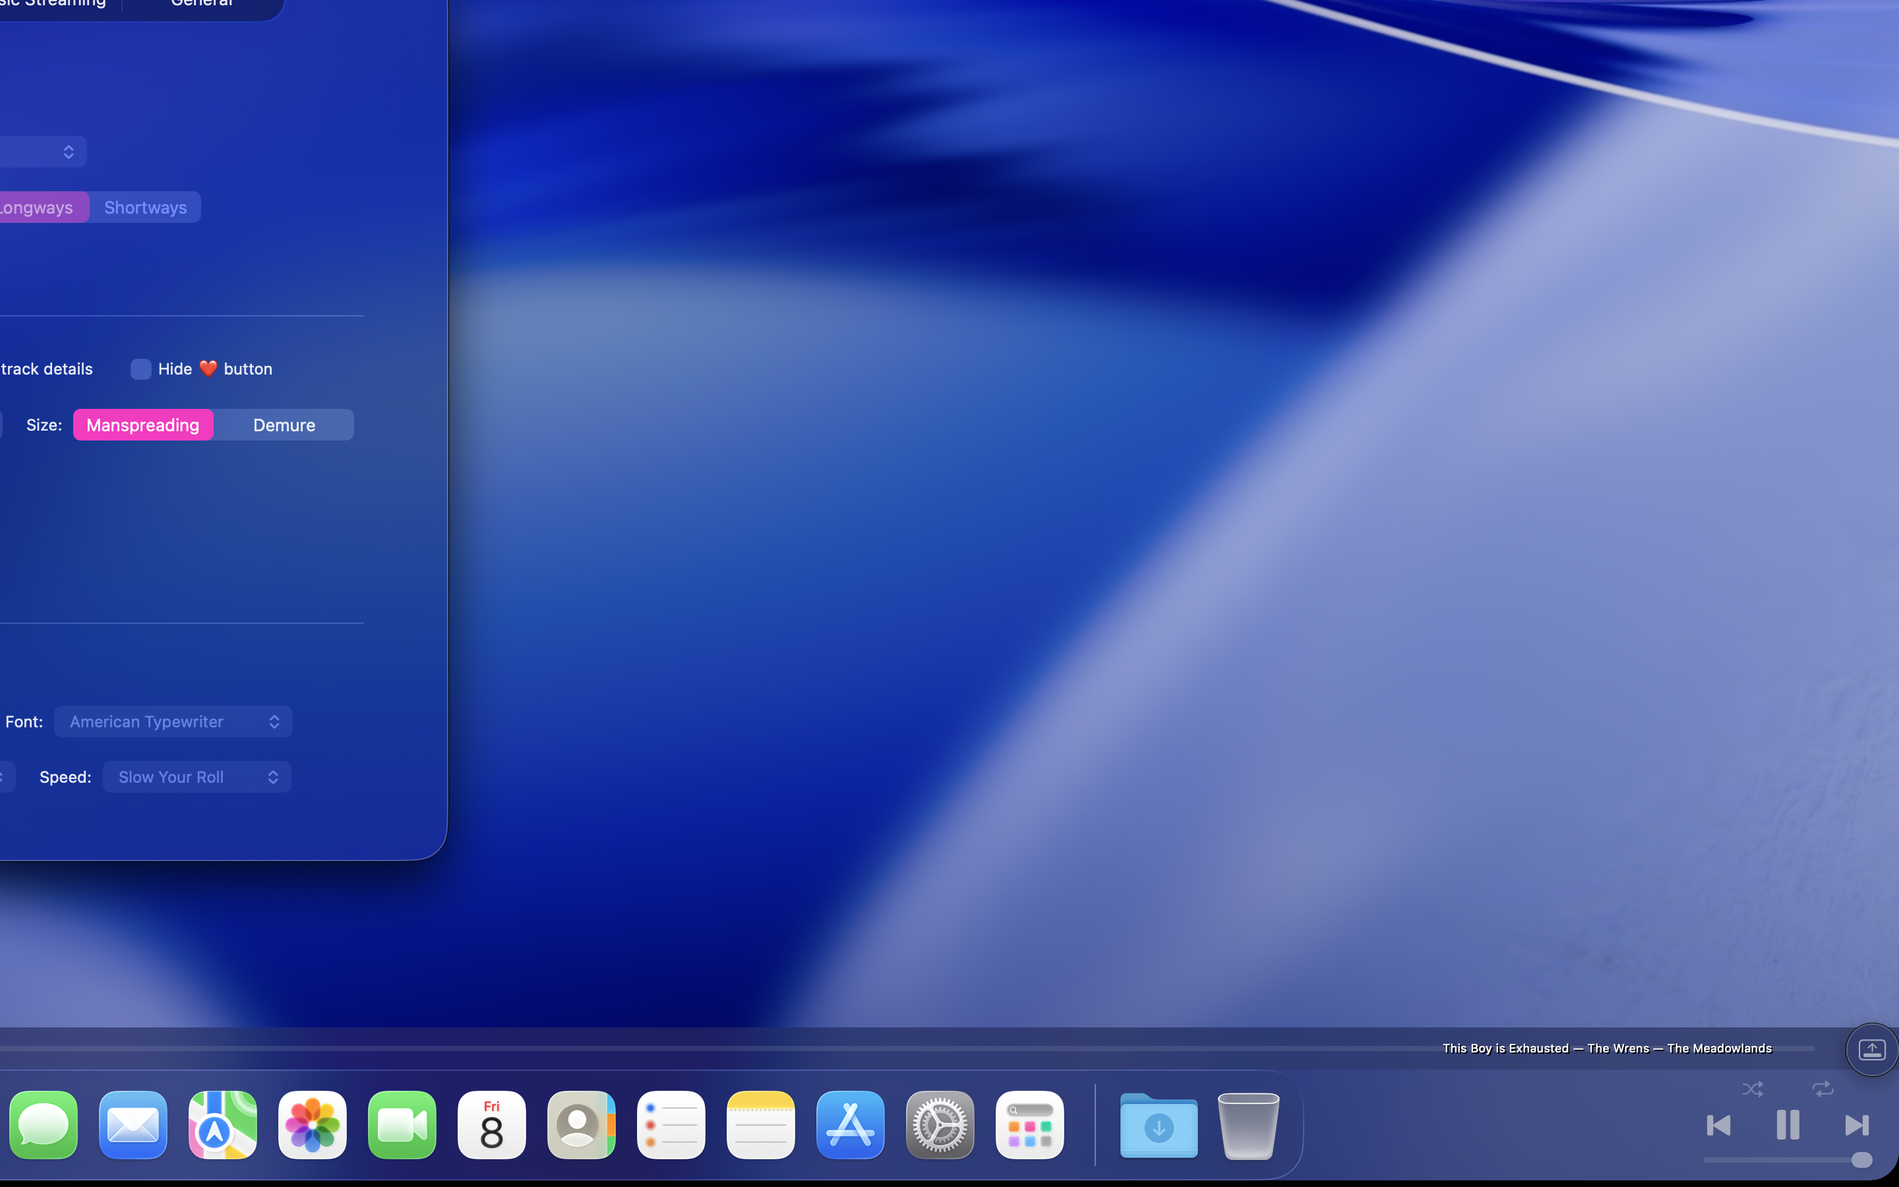
Task: Open the Speed dropdown Slow Your Roll
Action: click(197, 776)
